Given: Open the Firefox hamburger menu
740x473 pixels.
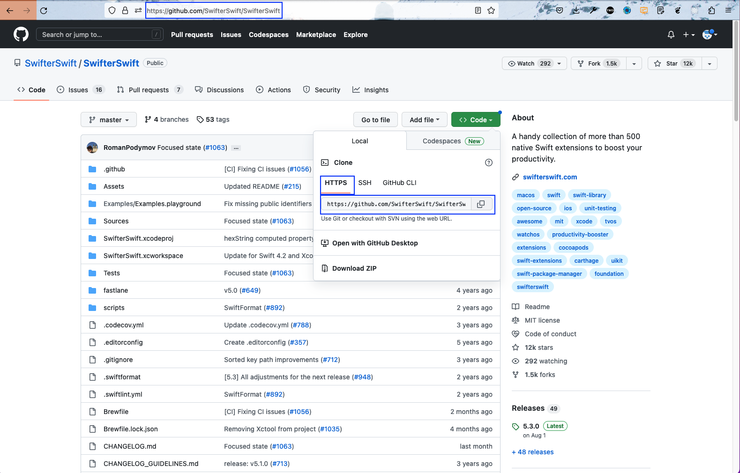Looking at the screenshot, I should [x=728, y=10].
